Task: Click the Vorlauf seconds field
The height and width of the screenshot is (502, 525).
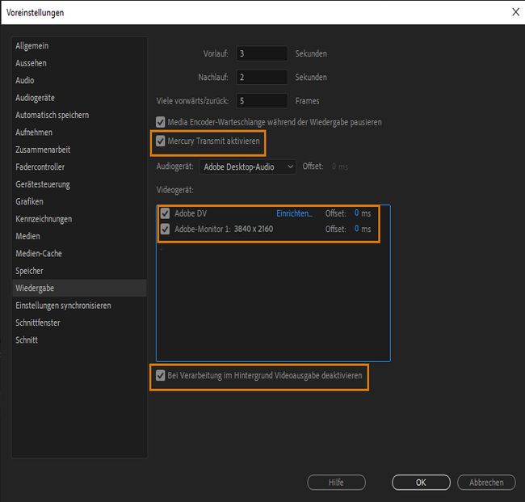Action: (x=262, y=53)
